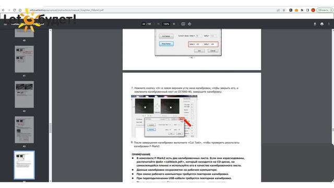Screen dimensions: 334x188
Task: Click the address bar URL
Action: coord(66,10)
